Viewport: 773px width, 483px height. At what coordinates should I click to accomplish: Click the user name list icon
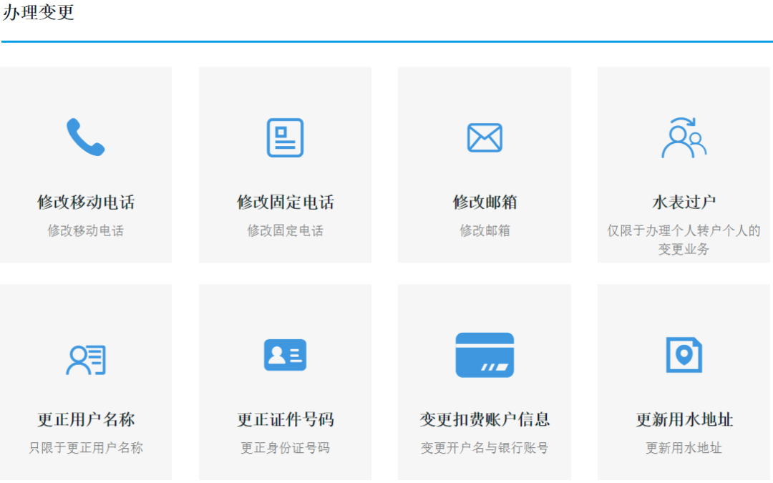[86, 359]
